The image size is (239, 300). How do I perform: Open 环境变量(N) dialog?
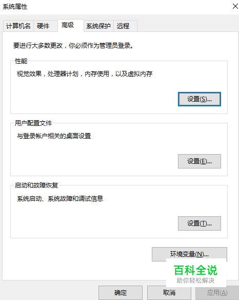pyautogui.click(x=189, y=254)
